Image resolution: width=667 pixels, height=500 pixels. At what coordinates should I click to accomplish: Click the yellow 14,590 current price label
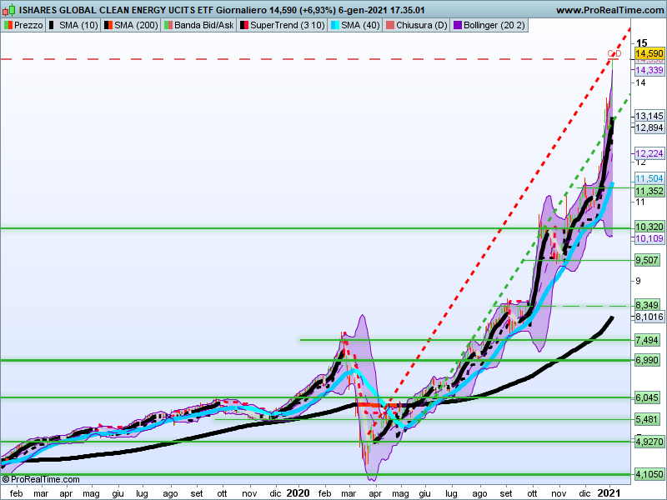point(649,53)
